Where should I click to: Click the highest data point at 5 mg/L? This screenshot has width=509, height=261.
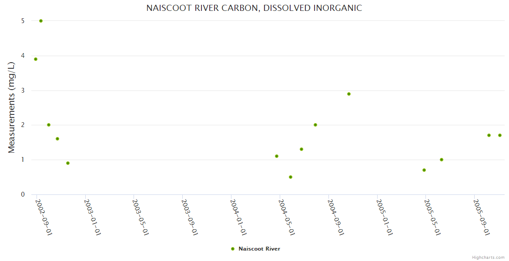point(41,21)
